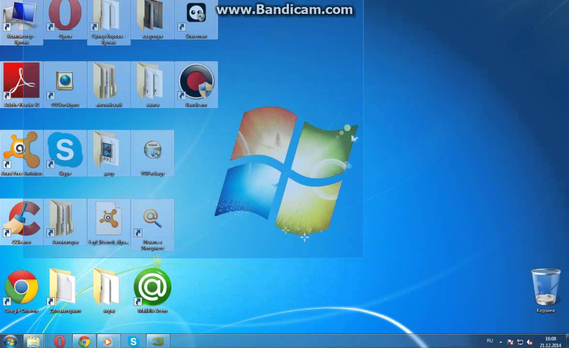The width and height of the screenshot is (569, 348).
Task: Launch Opera from the taskbar
Action: click(x=60, y=341)
